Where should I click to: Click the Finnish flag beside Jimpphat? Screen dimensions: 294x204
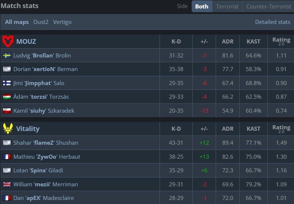7,83
